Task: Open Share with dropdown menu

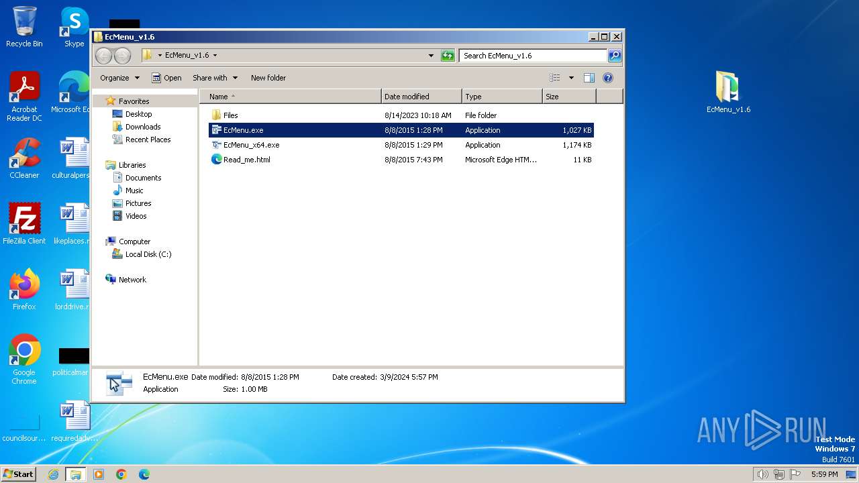Action: (x=215, y=78)
